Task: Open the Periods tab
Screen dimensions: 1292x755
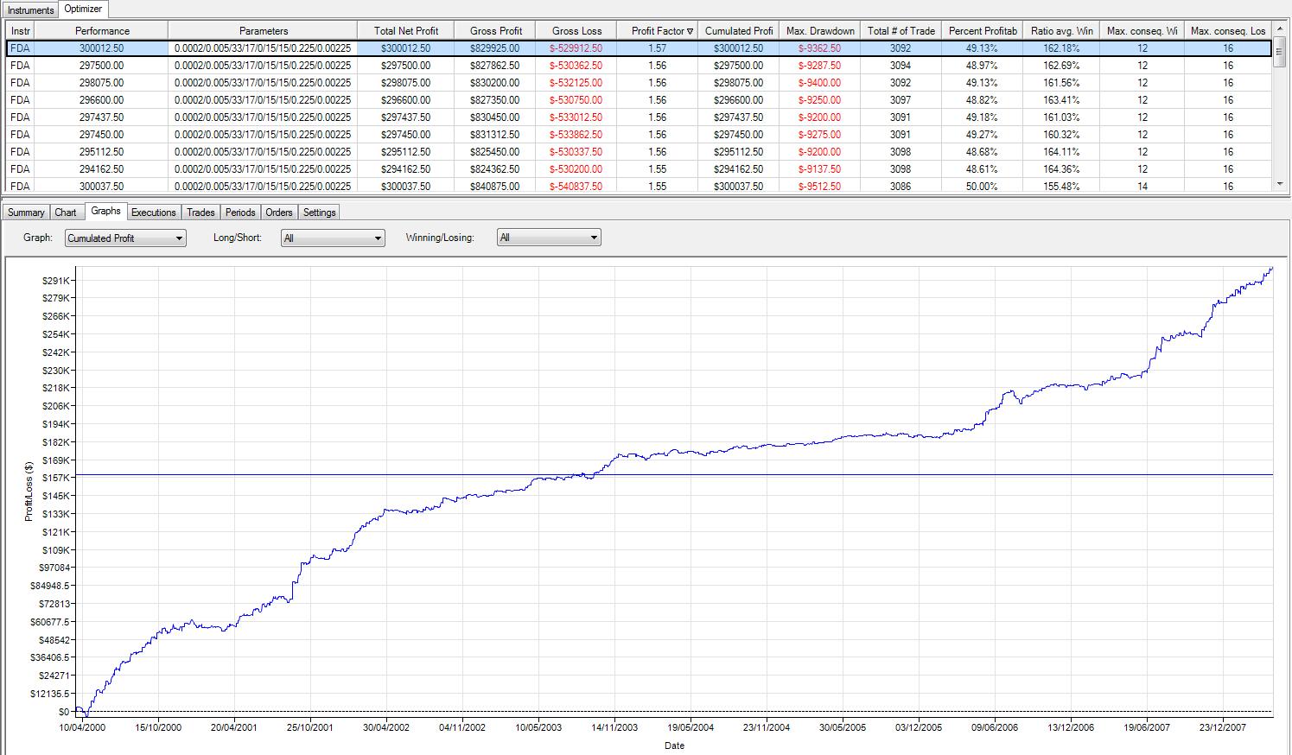Action: point(240,213)
